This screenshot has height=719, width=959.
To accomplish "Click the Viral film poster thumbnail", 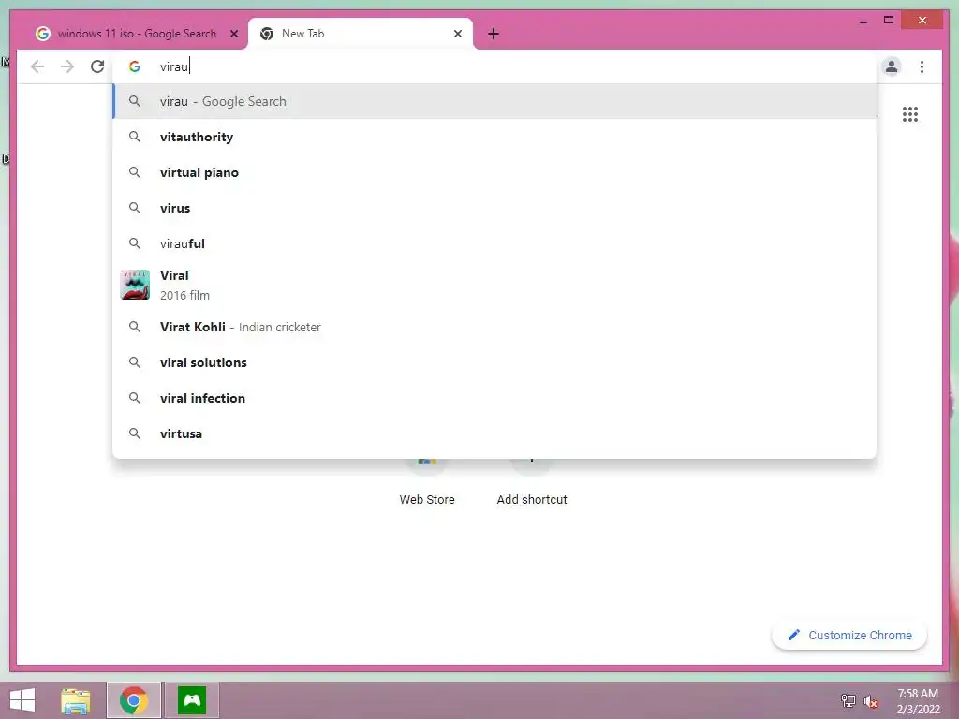I will click(135, 285).
